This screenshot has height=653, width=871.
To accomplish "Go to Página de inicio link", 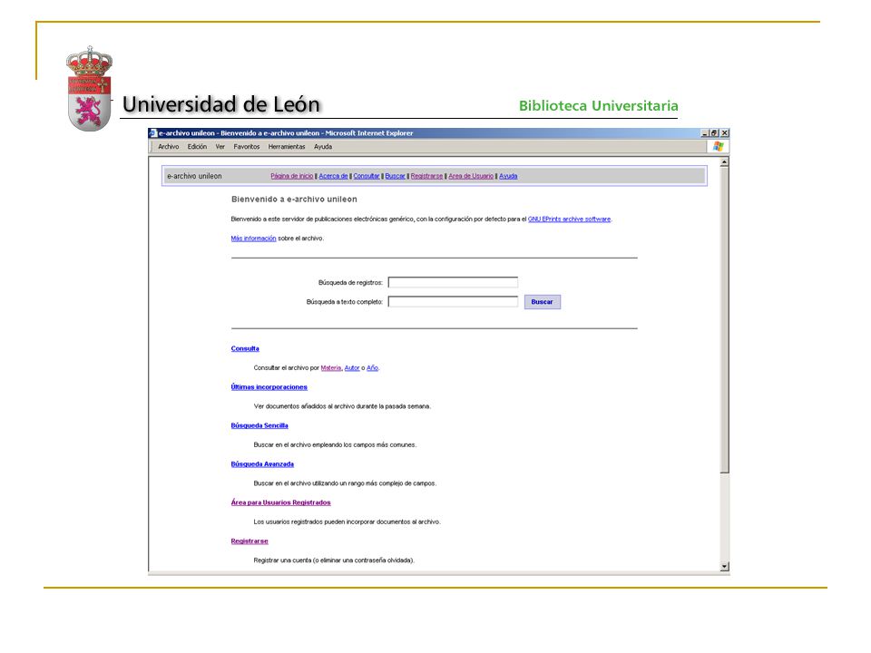I will point(292,176).
